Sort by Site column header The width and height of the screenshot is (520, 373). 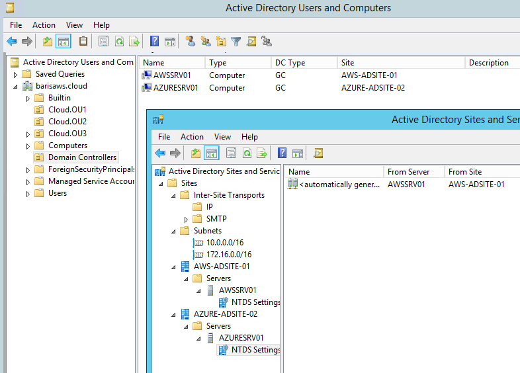tap(401, 63)
